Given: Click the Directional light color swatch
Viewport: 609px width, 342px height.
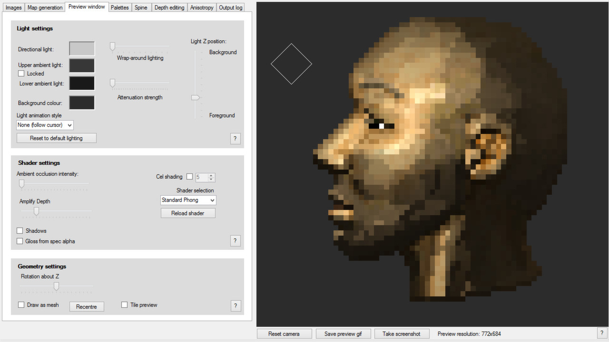Looking at the screenshot, I should point(81,48).
